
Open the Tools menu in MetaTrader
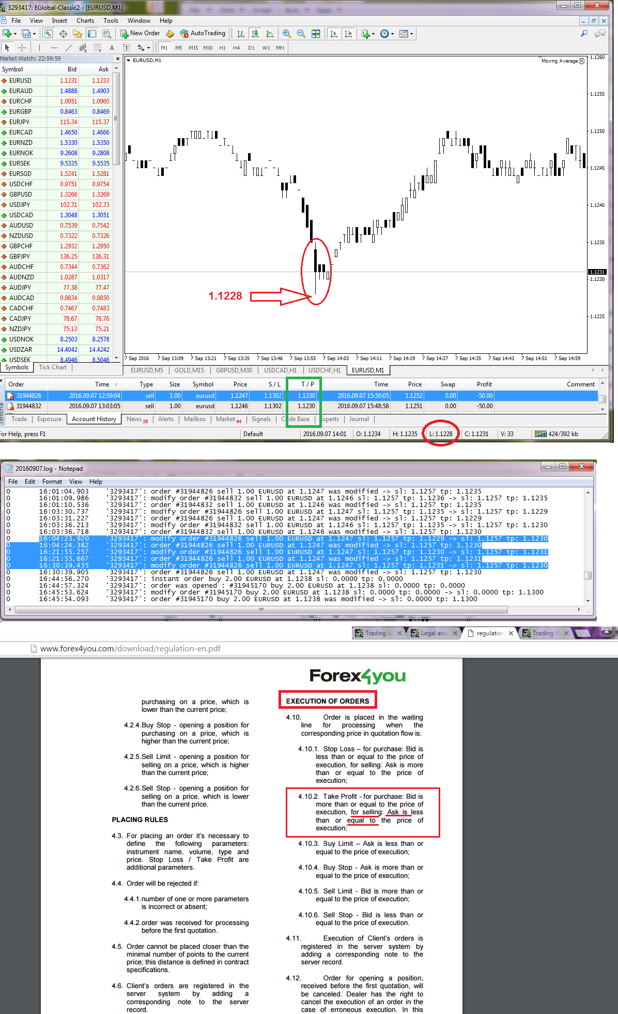[x=111, y=21]
